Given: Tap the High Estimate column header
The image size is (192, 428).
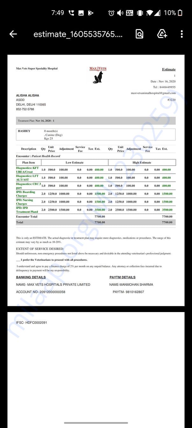Looking at the screenshot, I should pyautogui.click(x=142, y=163).
